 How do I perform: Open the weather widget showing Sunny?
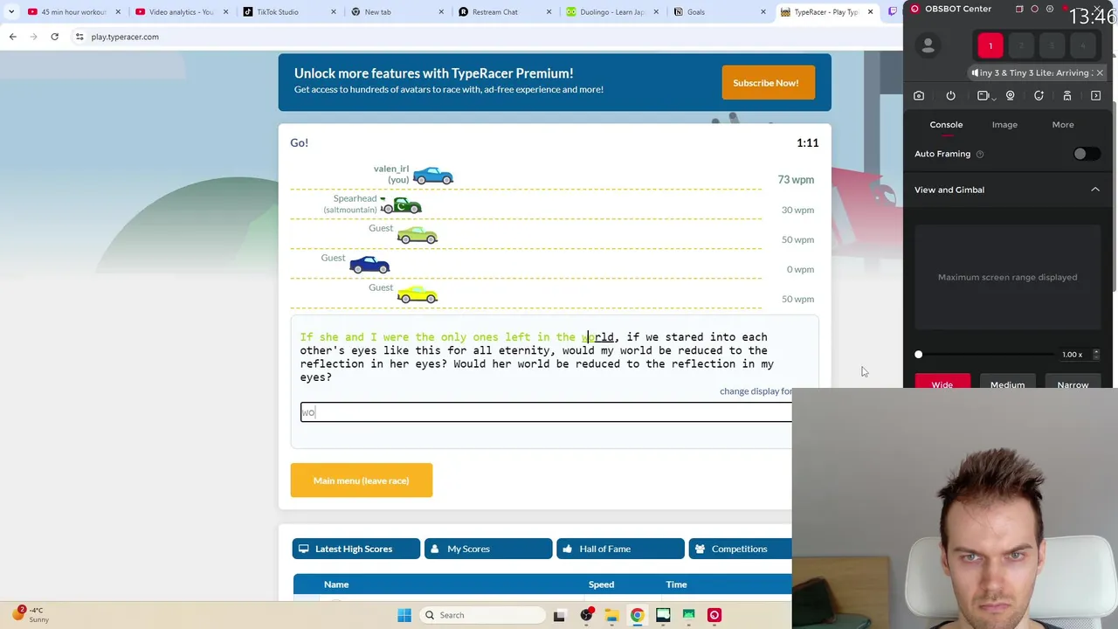29,614
